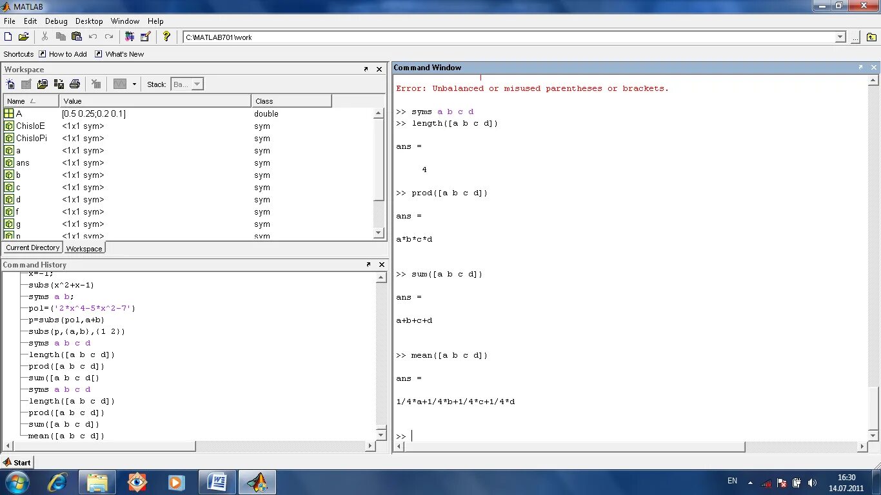
Task: Open Windows Explorer from taskbar
Action: [x=97, y=481]
